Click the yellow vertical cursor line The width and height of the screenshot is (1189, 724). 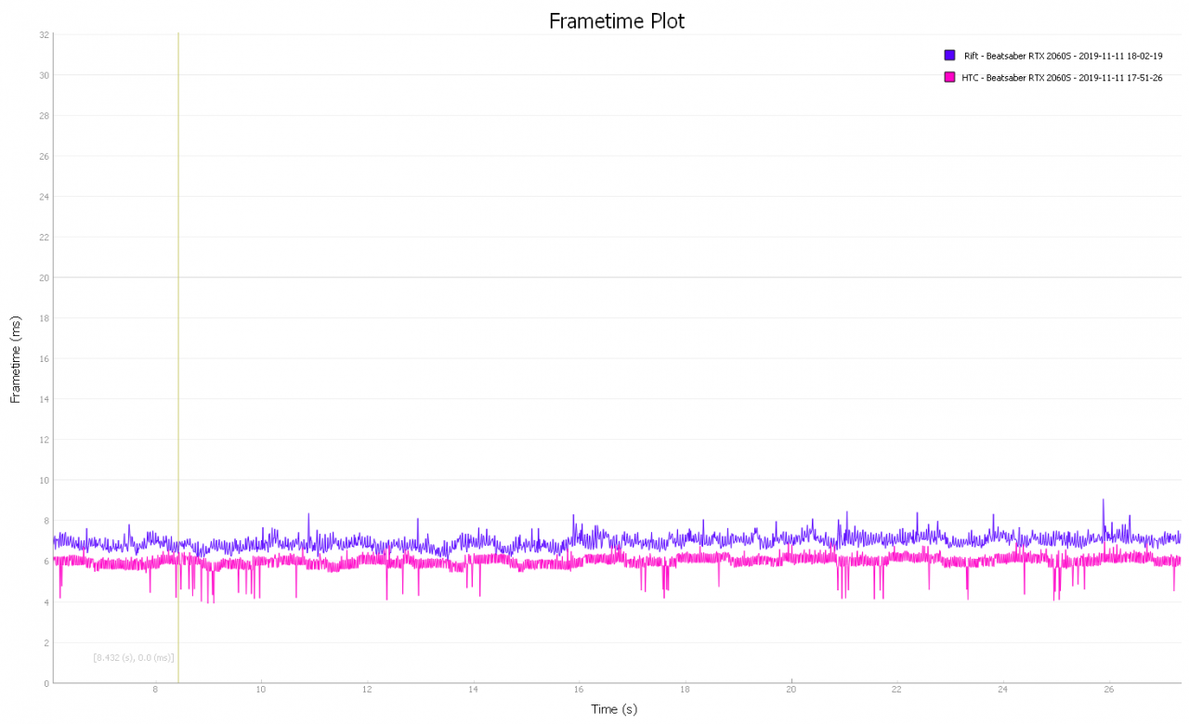[178, 357]
